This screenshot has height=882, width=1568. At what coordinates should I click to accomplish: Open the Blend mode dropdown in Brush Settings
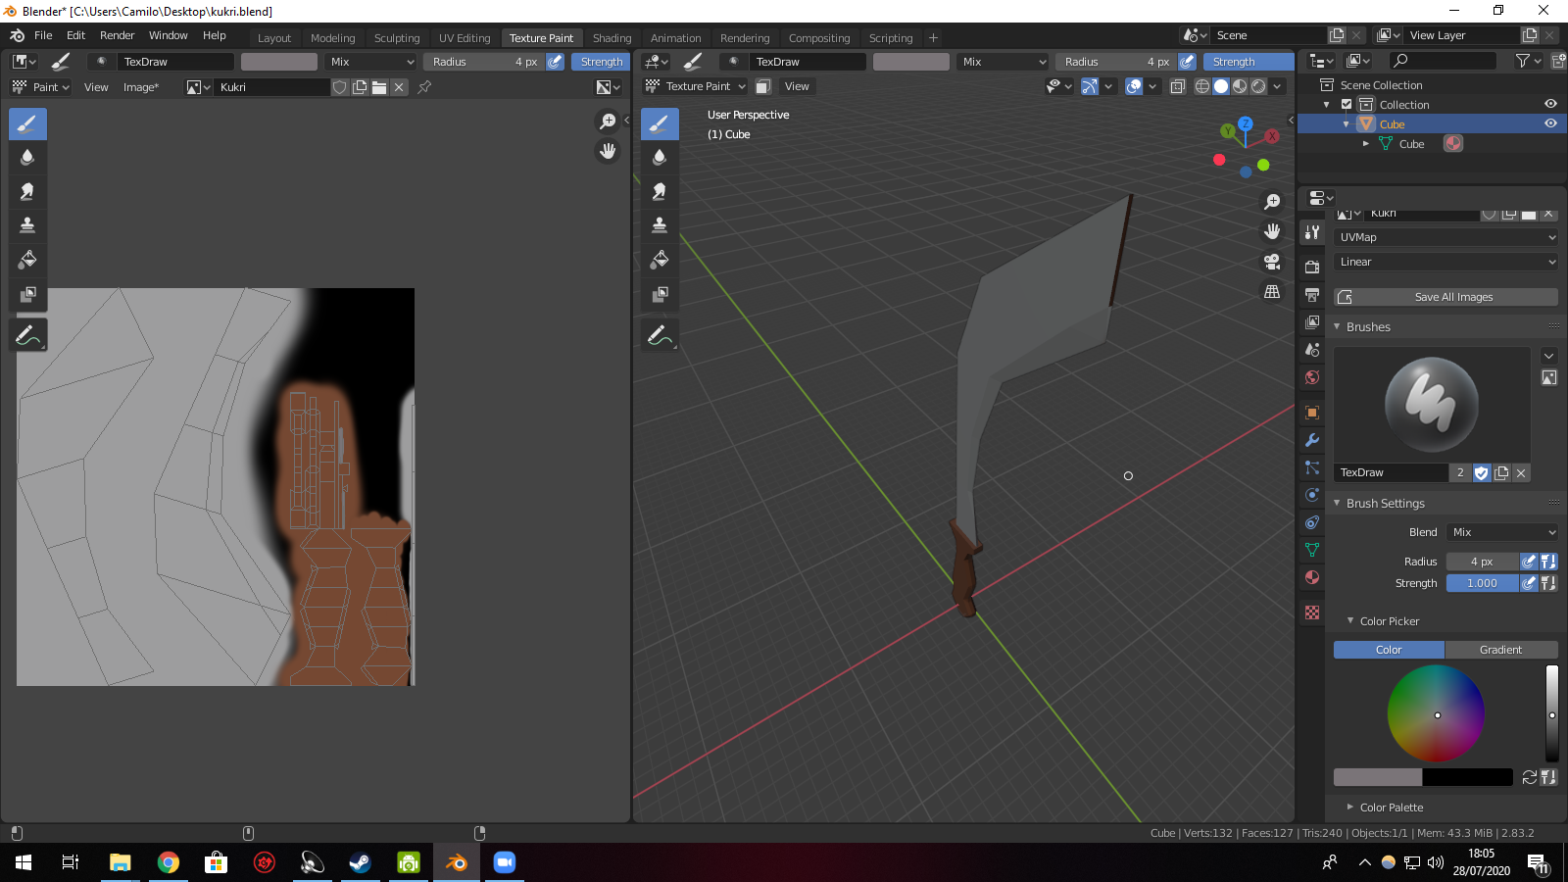[x=1501, y=532]
